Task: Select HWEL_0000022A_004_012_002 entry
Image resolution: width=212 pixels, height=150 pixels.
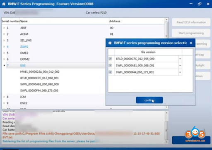Action: (x=40, y=72)
